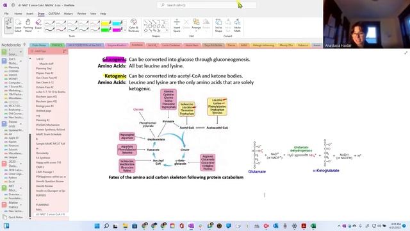Open the Color & Thickness dialog

(134, 26)
